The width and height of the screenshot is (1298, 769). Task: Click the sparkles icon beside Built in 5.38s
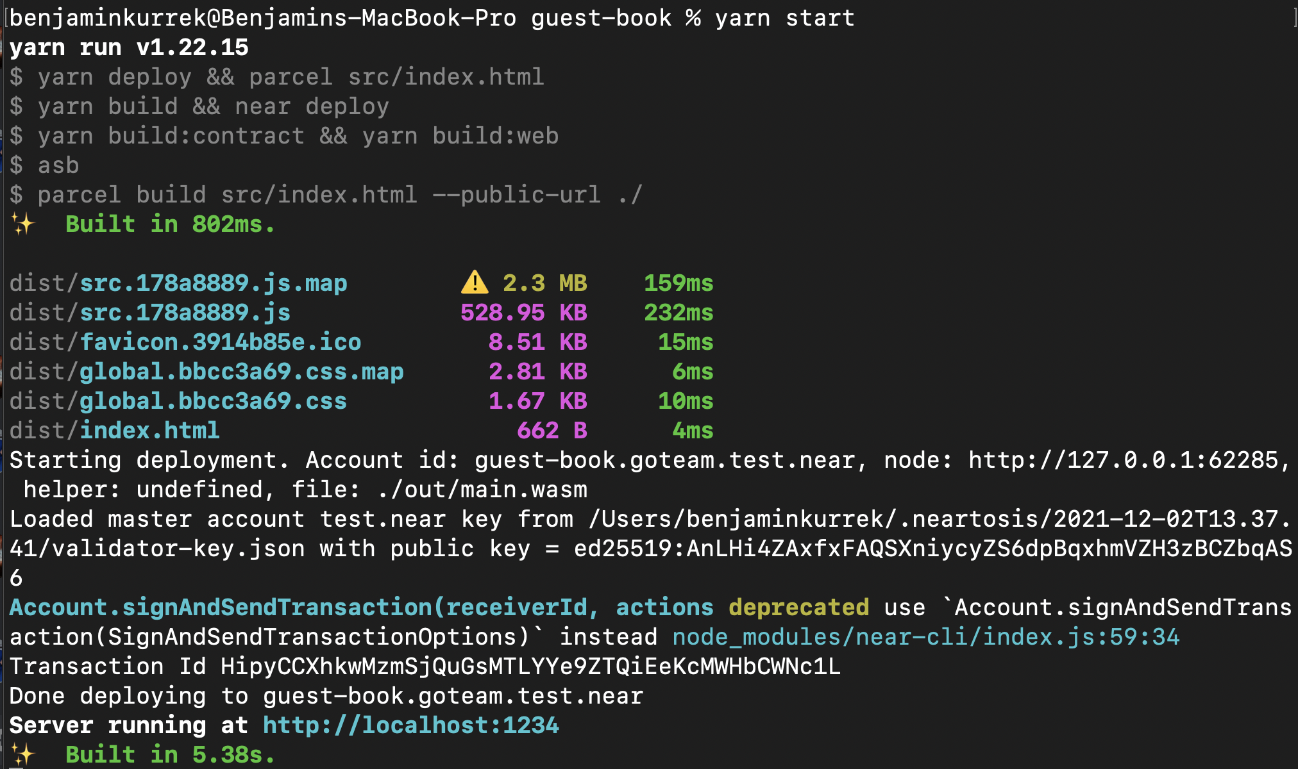tap(22, 754)
